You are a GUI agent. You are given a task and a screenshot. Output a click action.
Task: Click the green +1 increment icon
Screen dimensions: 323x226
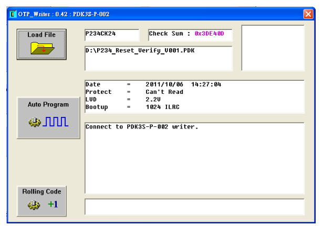point(53,205)
